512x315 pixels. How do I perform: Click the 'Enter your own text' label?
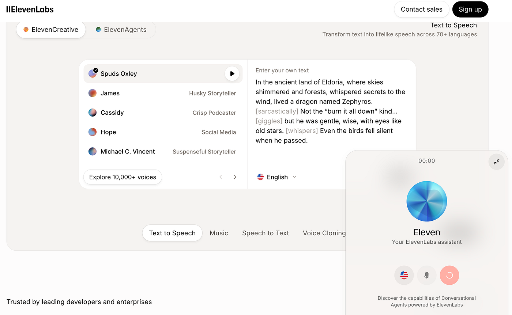[x=282, y=71]
